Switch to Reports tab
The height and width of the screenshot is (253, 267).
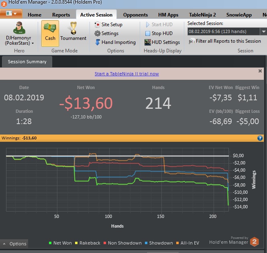tap(61, 15)
